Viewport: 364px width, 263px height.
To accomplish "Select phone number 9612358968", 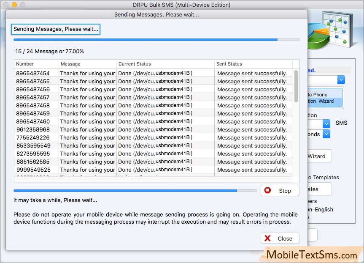I will pyautogui.click(x=33, y=129).
